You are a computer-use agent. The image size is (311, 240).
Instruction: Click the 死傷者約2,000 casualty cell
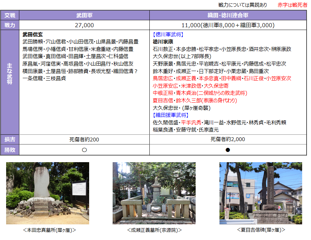228,139
